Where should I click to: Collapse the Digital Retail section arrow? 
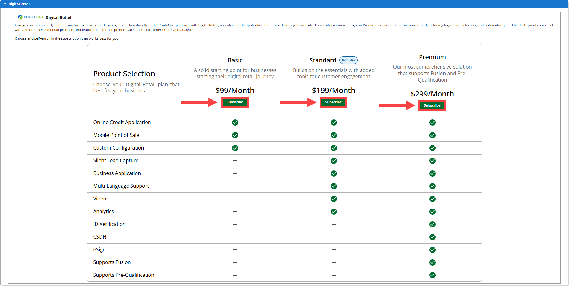5,4
